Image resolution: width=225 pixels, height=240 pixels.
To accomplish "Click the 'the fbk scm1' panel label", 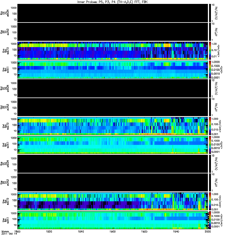I will (x=6, y=220).
